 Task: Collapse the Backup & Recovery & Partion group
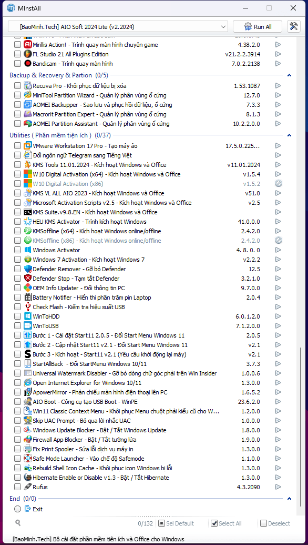pos(289,75)
